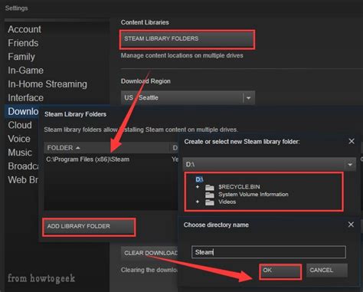The width and height of the screenshot is (363, 292).
Task: Expand the $RECYCLE.BIN folder node
Action: click(198, 187)
